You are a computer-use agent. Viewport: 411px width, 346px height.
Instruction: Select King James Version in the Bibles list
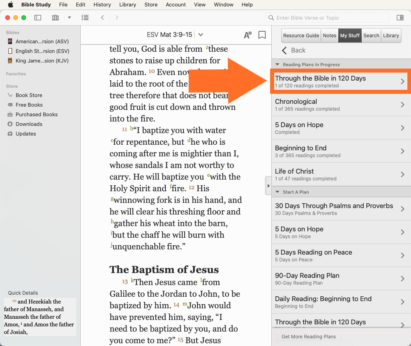42,61
